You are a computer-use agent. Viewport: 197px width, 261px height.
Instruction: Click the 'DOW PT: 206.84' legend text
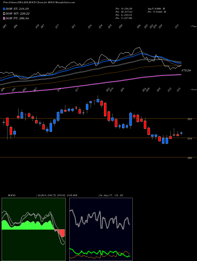pos(17,18)
